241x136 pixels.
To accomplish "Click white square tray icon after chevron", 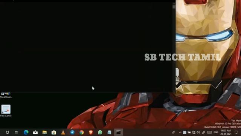I will click(x=185, y=132).
